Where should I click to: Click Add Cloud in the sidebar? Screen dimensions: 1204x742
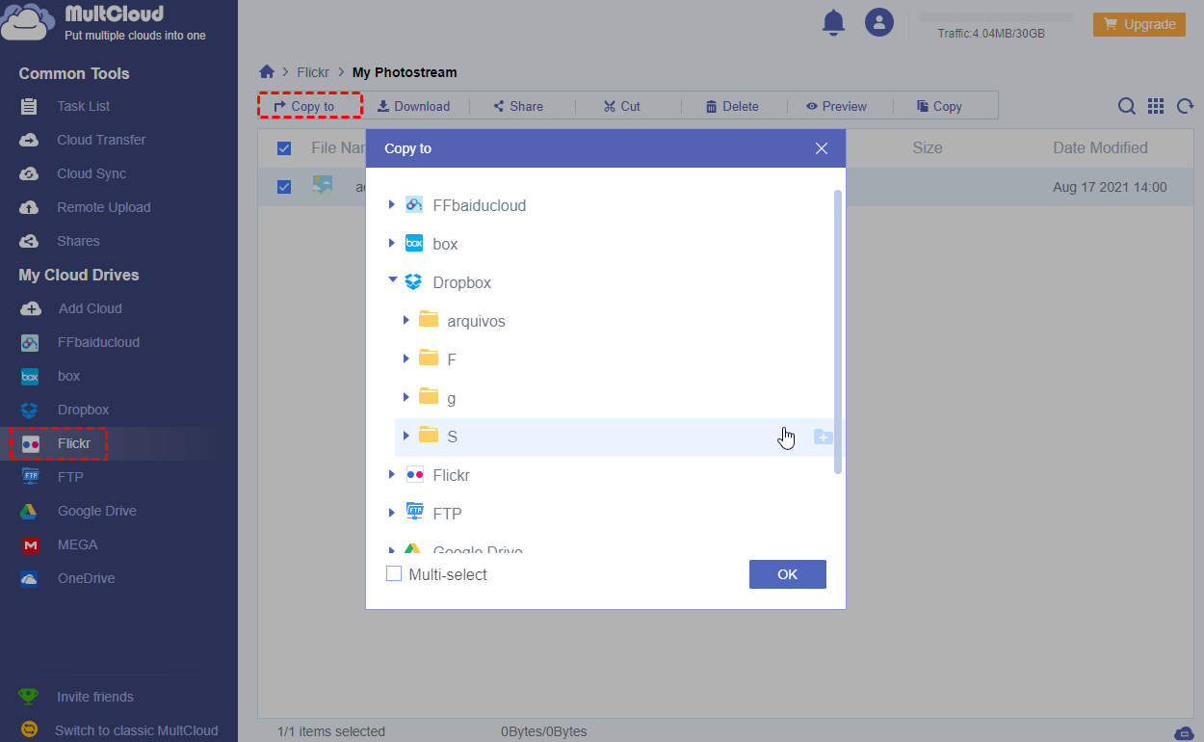click(x=91, y=308)
